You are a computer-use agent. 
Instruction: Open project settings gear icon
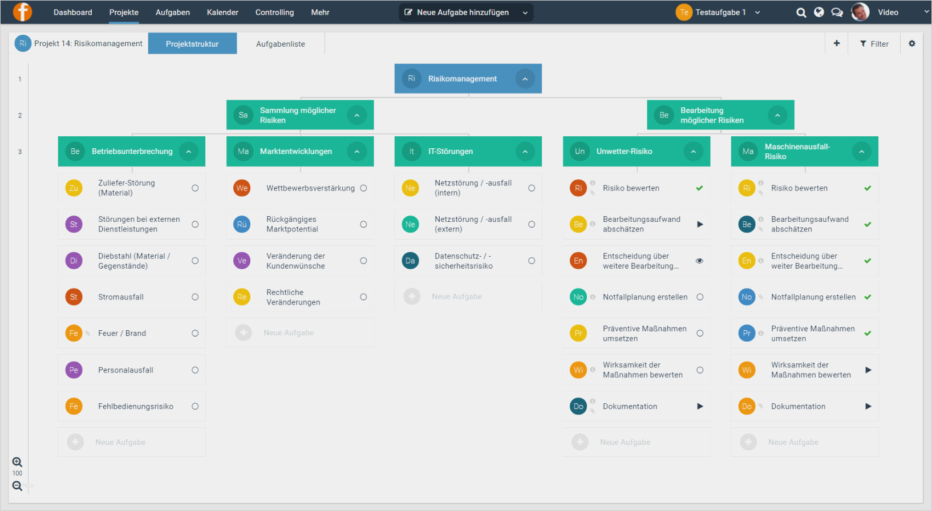[911, 43]
